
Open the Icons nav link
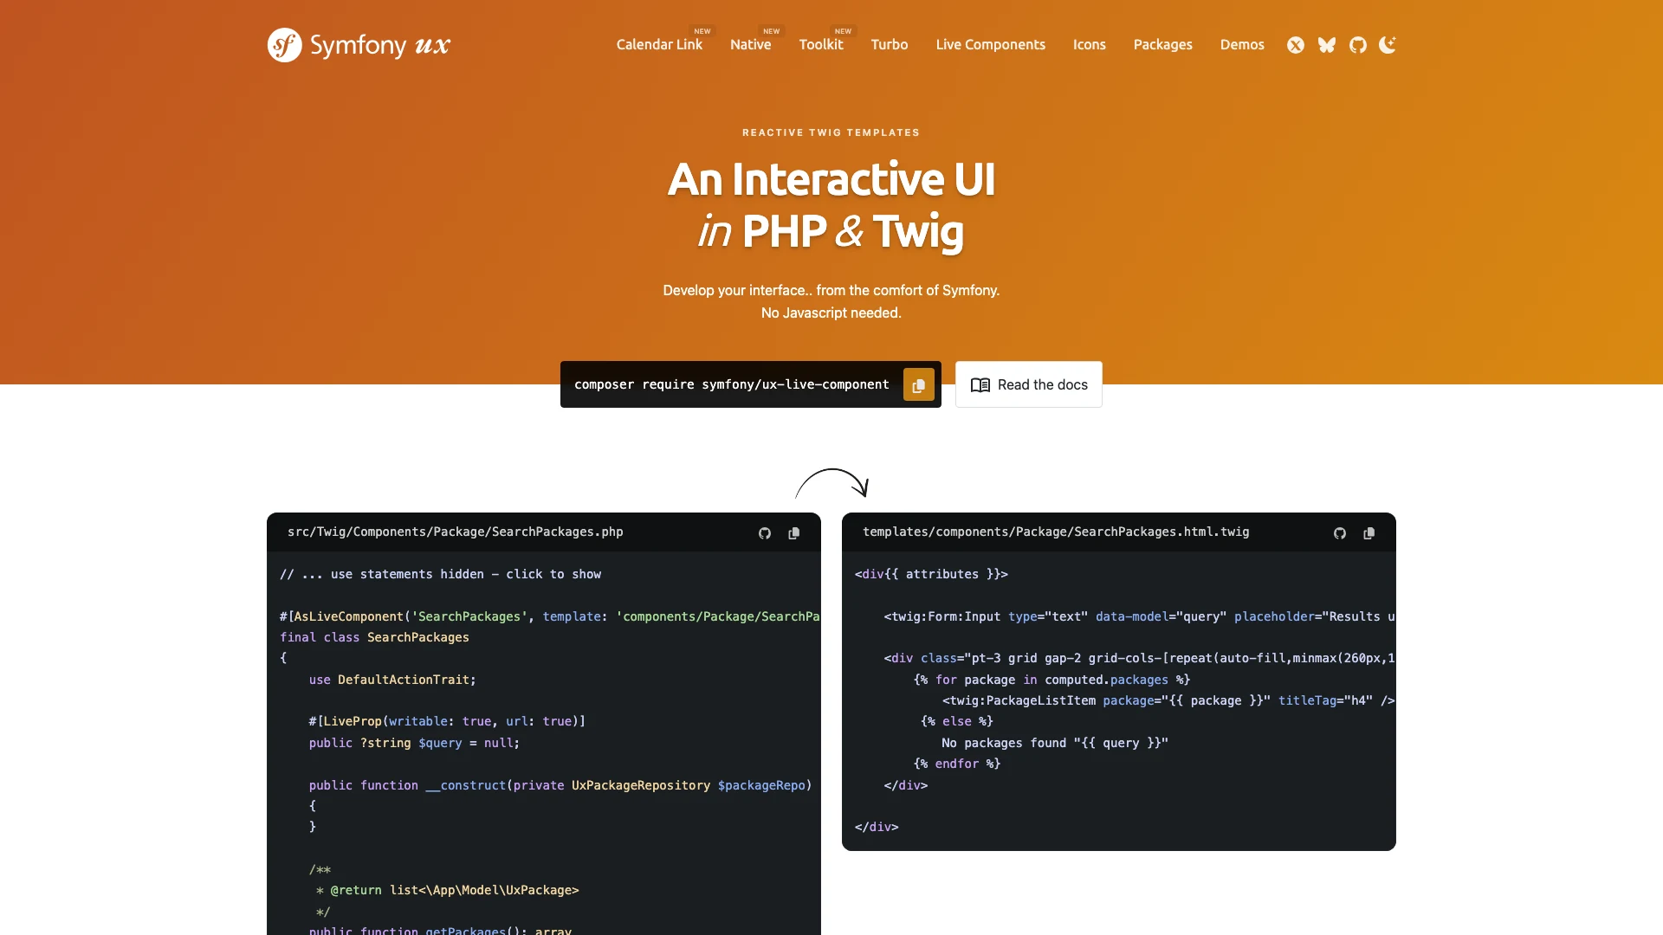click(x=1090, y=45)
